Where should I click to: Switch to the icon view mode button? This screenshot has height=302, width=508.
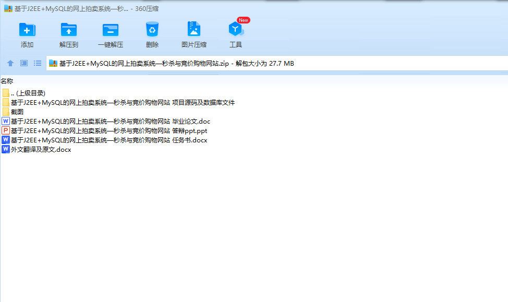(x=24, y=63)
